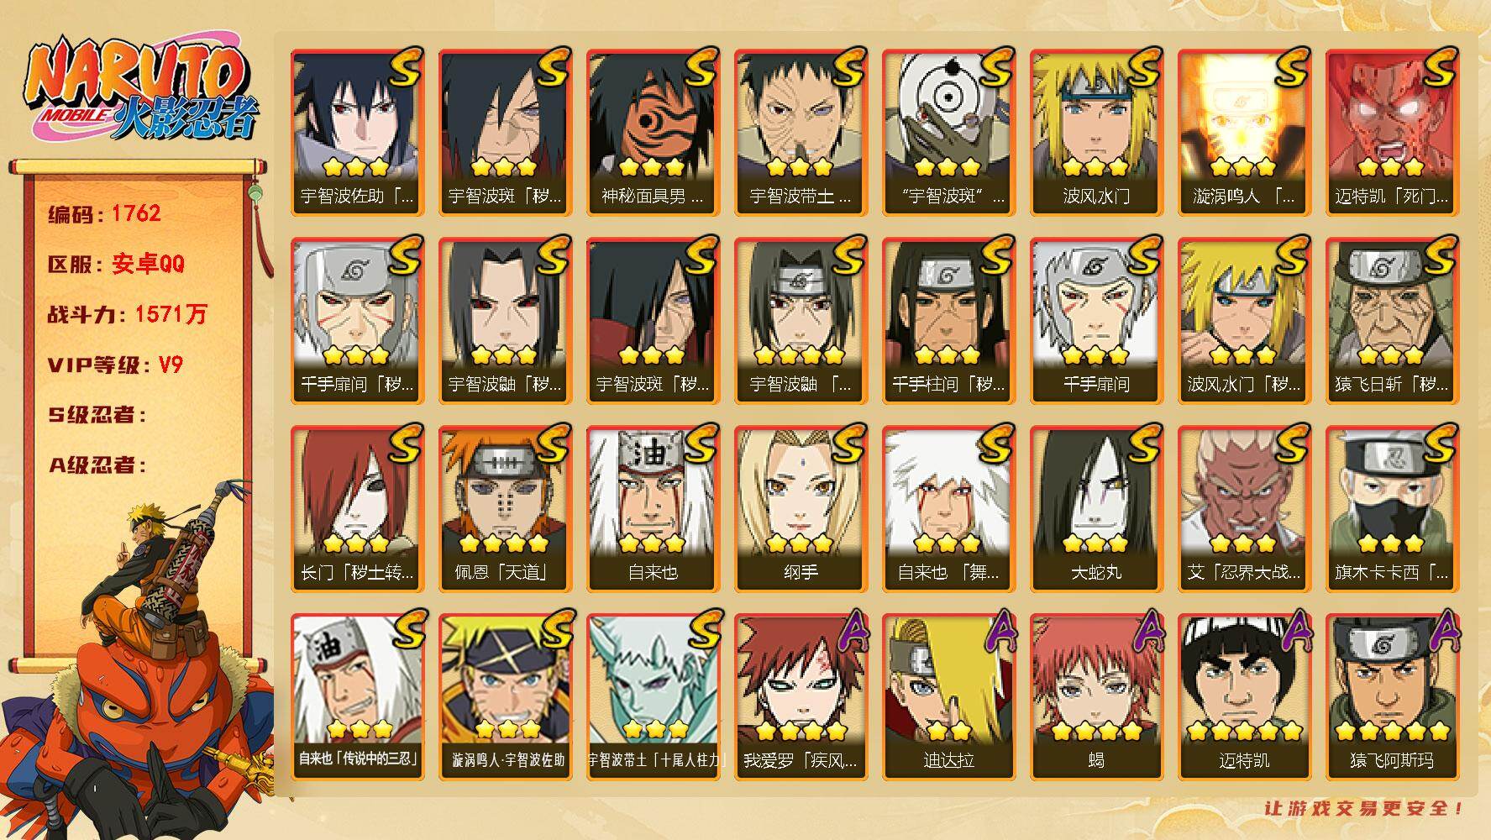Image resolution: width=1491 pixels, height=840 pixels.
Task: Open the 迪达拉 A-rank card
Action: (x=948, y=696)
